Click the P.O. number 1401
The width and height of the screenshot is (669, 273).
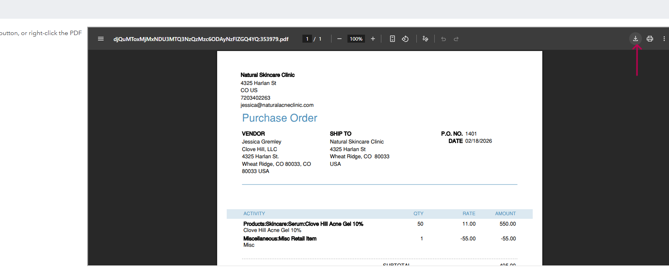click(x=471, y=134)
